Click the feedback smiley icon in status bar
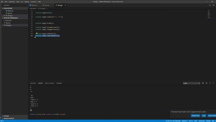 click(213, 121)
